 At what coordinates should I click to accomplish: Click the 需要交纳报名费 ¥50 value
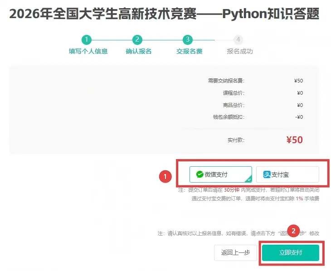298,81
